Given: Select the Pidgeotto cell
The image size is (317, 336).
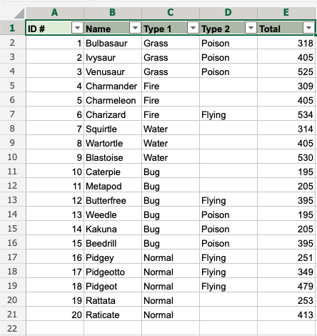Looking at the screenshot, I should tap(113, 272).
